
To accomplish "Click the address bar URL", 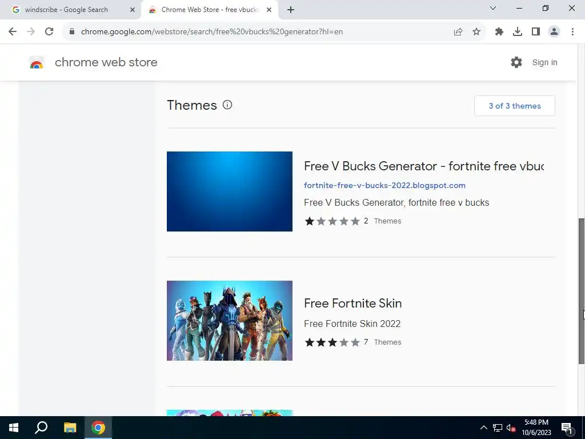I will [212, 32].
